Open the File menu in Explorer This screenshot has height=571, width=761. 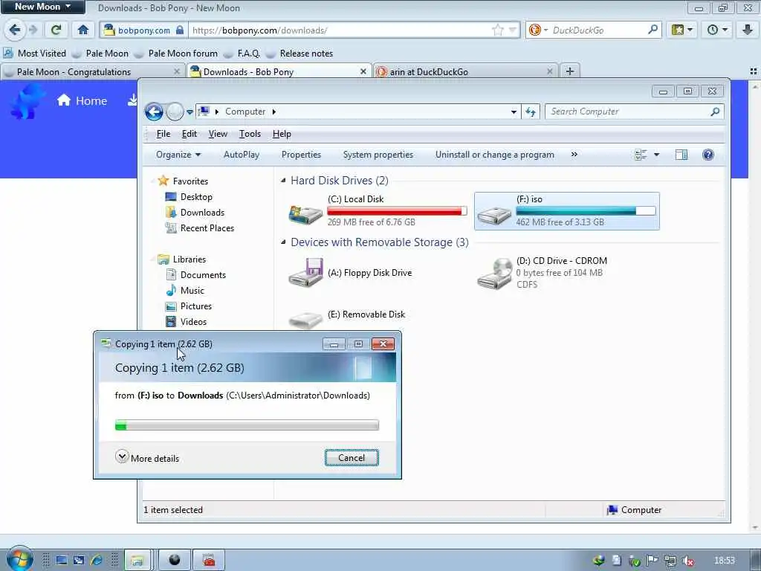pos(163,134)
